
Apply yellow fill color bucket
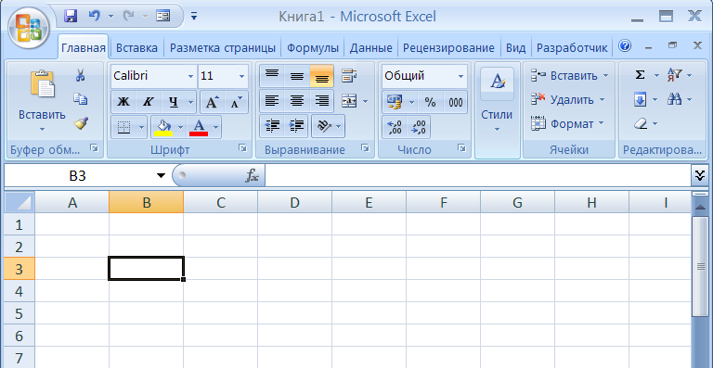[163, 128]
